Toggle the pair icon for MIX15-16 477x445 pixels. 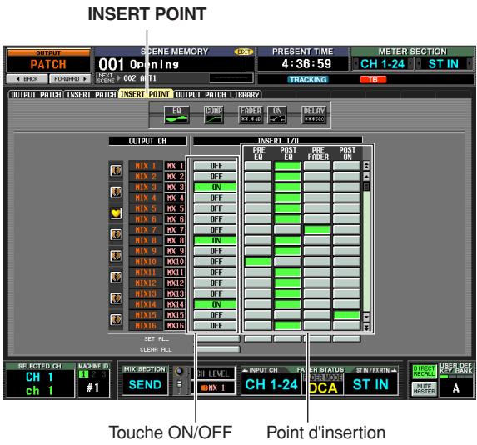116,319
